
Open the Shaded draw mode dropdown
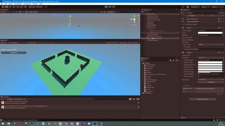[x=7, y=12]
